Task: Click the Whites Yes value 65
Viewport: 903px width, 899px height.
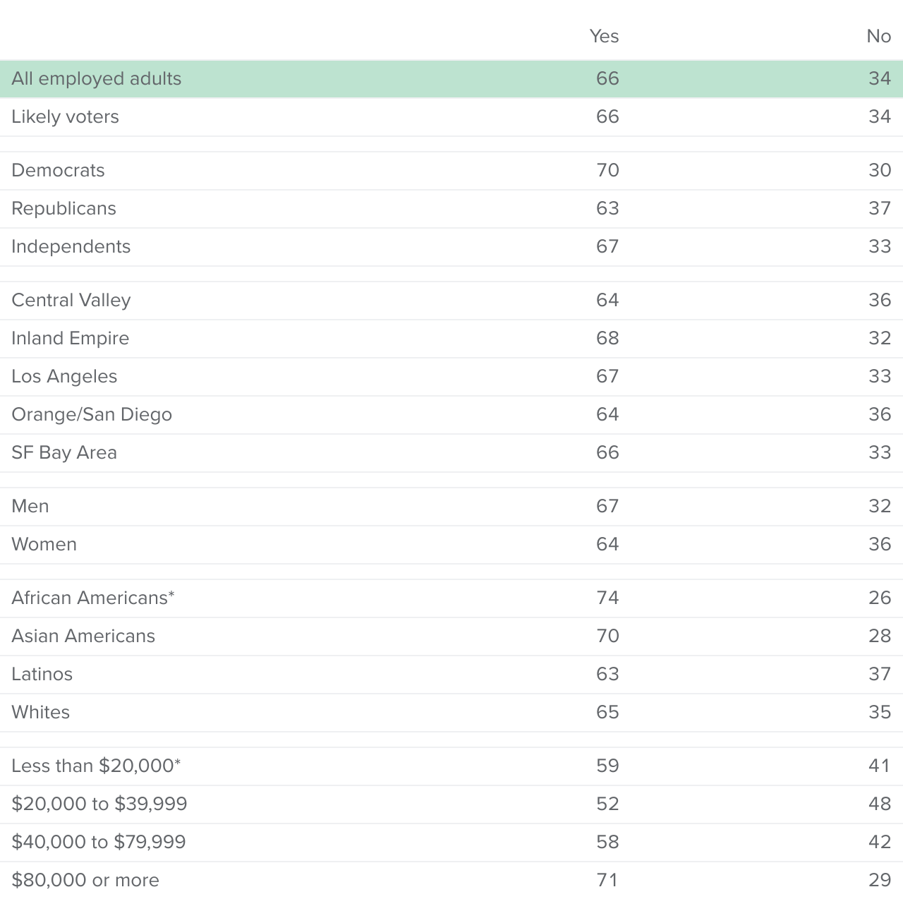Action: [607, 712]
